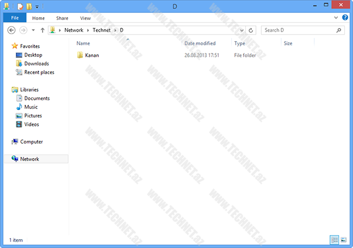Click the File folder type cell
Viewport: 353px width, 248px height.
coord(245,55)
